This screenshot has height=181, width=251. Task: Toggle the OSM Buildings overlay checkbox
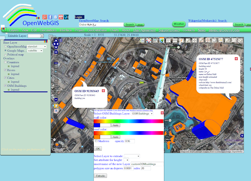coord(5,86)
